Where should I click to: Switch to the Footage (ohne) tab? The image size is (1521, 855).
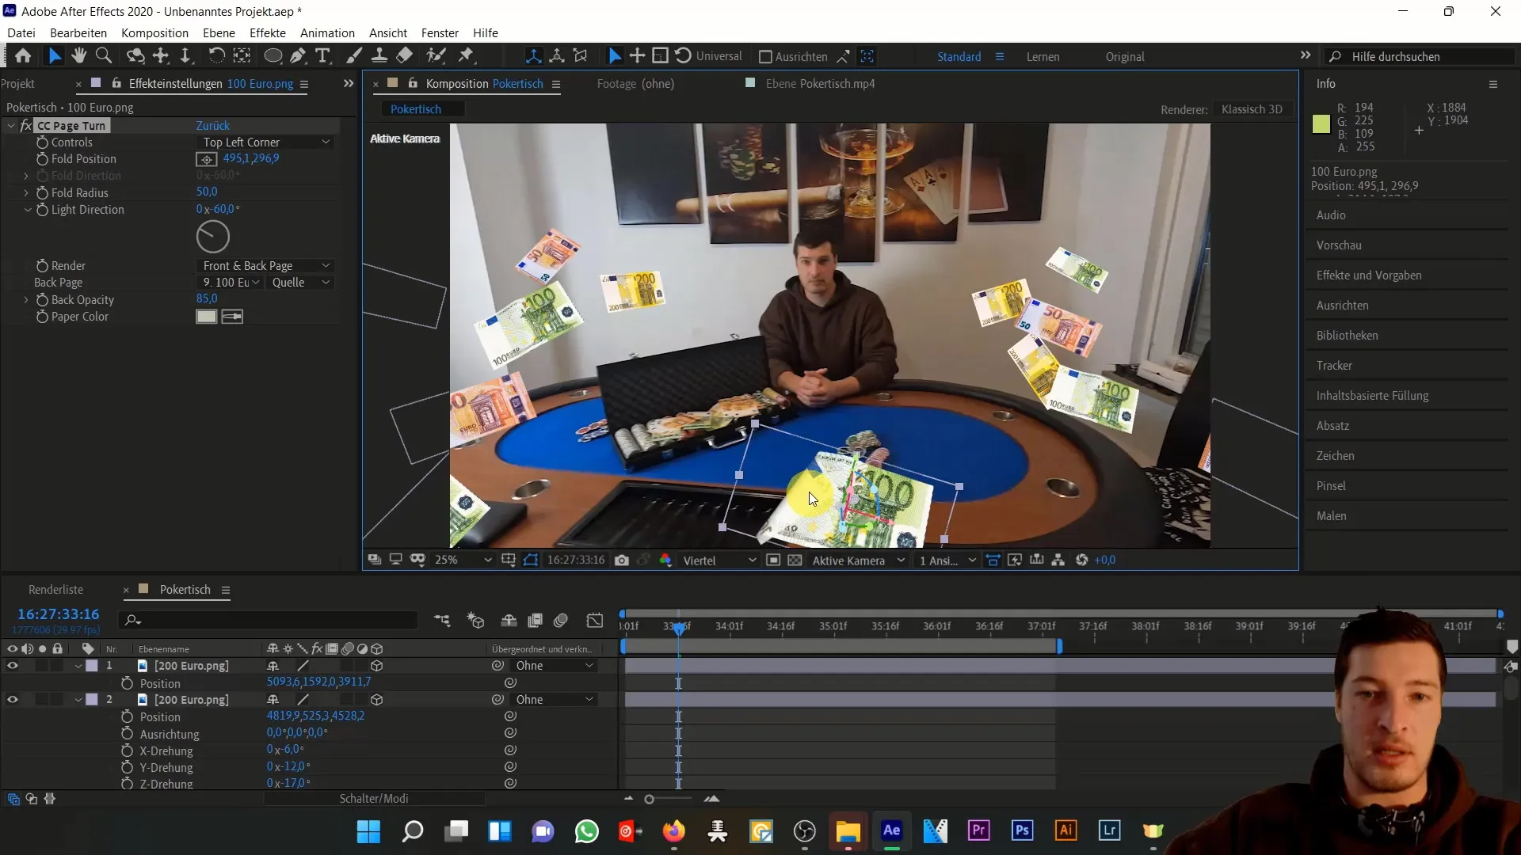click(x=635, y=83)
